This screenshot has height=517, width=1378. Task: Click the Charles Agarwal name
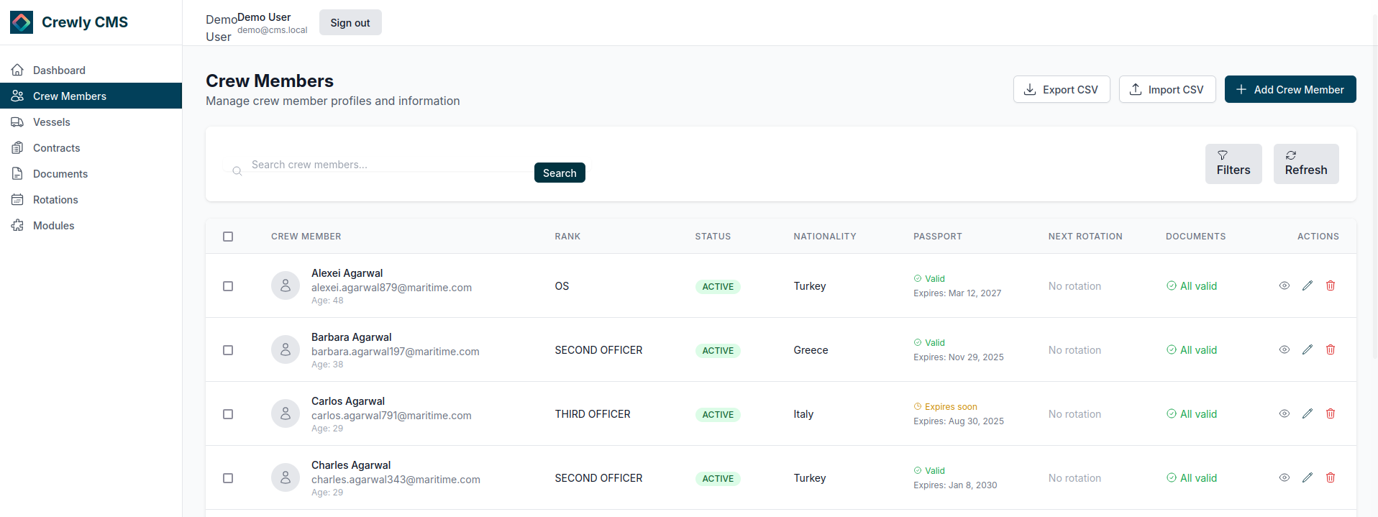[x=351, y=465]
